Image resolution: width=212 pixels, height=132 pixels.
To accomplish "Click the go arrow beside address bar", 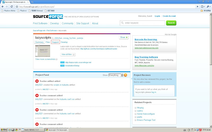I will pyautogui.click(x=197, y=6).
